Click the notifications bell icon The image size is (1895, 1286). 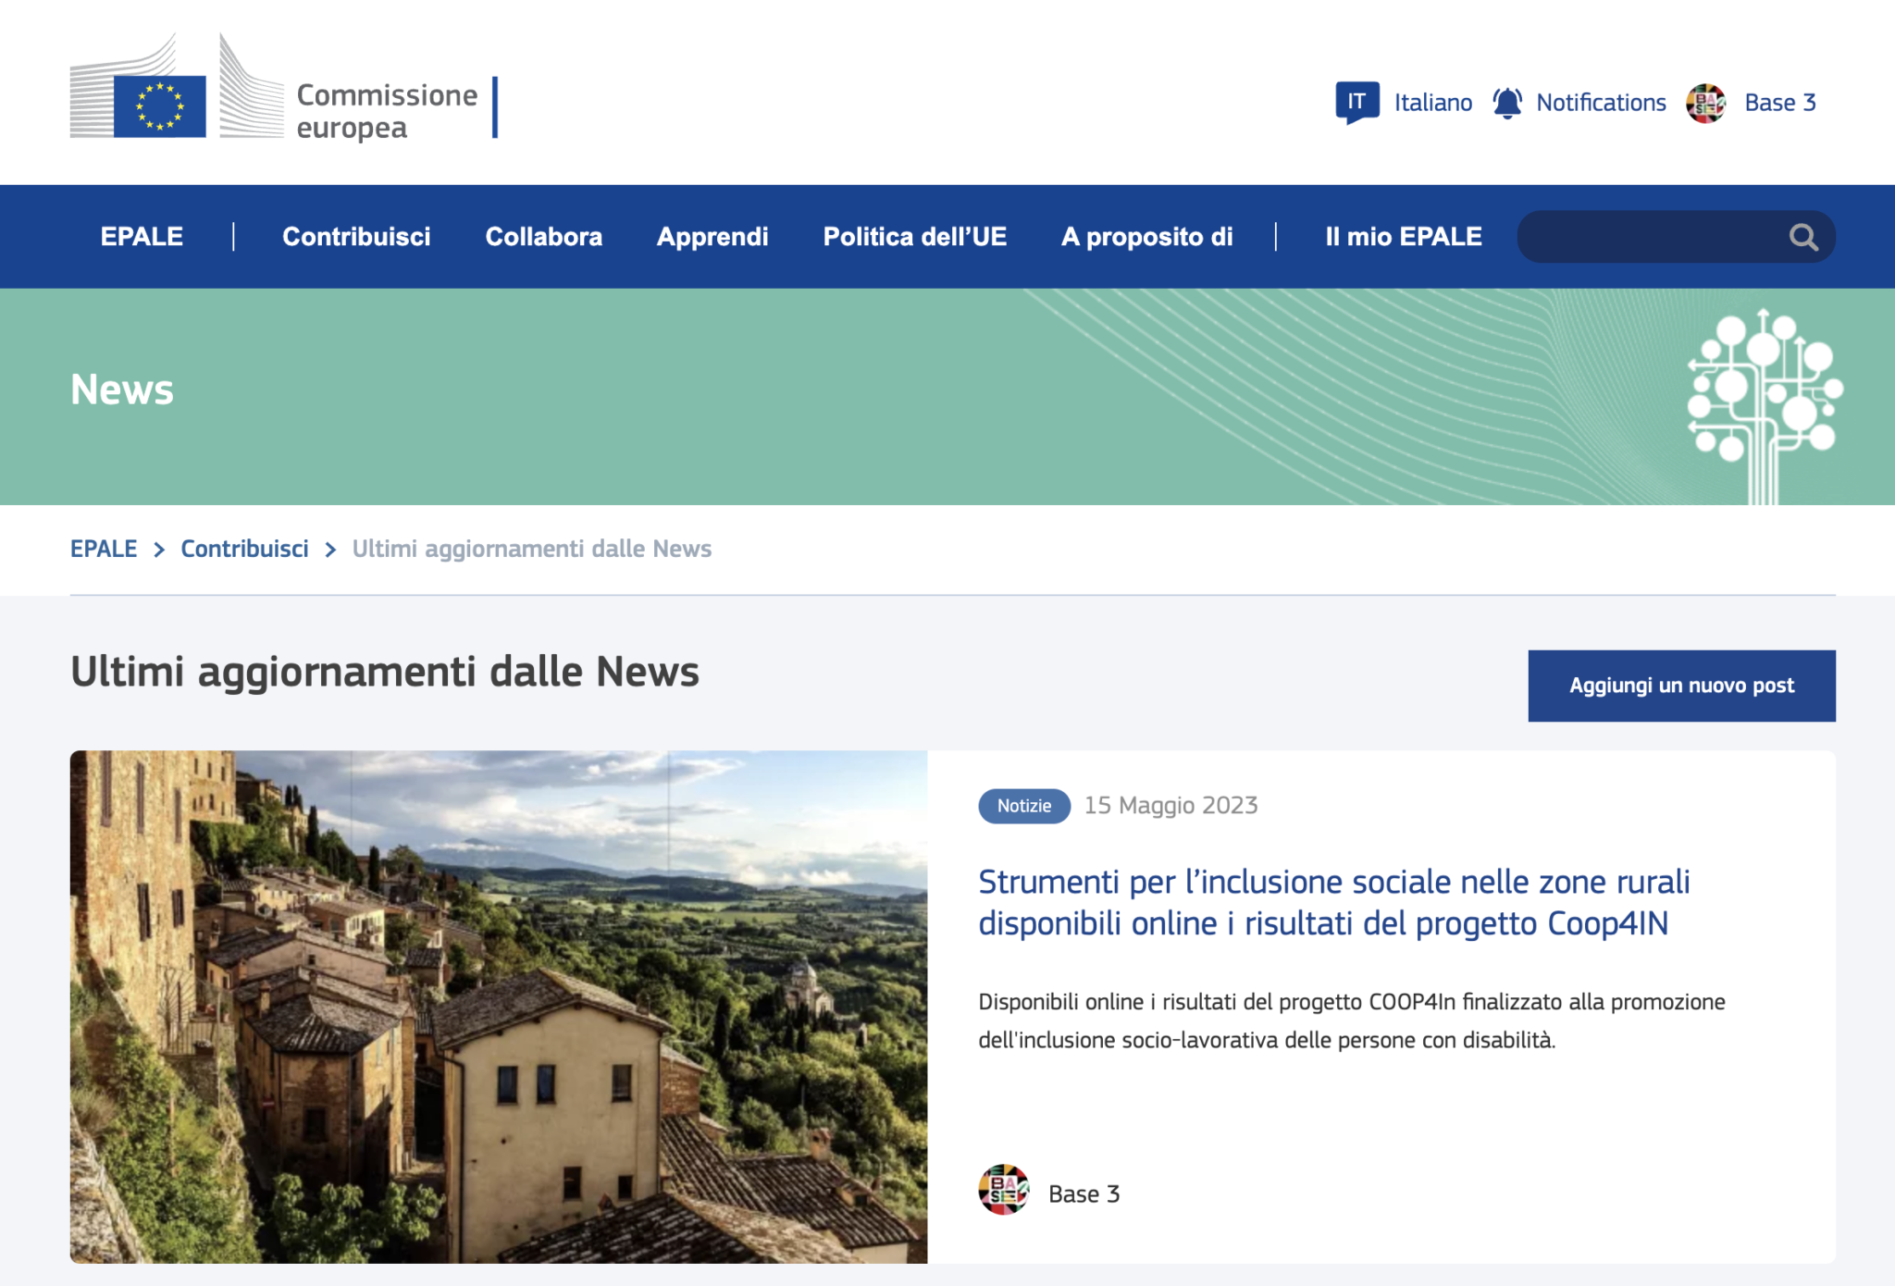(1507, 103)
